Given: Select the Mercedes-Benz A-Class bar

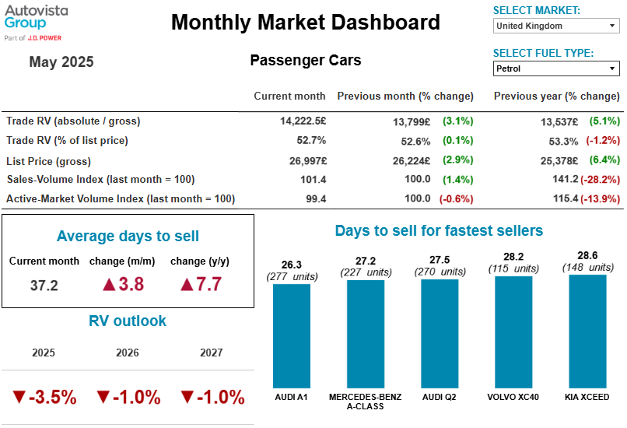Looking at the screenshot, I should pos(366,333).
